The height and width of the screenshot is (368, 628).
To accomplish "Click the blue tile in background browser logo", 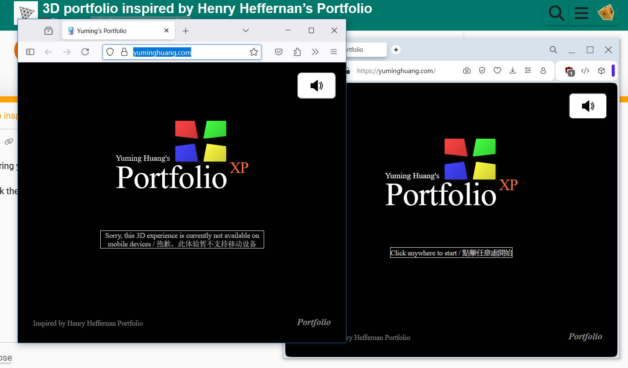I will [456, 171].
